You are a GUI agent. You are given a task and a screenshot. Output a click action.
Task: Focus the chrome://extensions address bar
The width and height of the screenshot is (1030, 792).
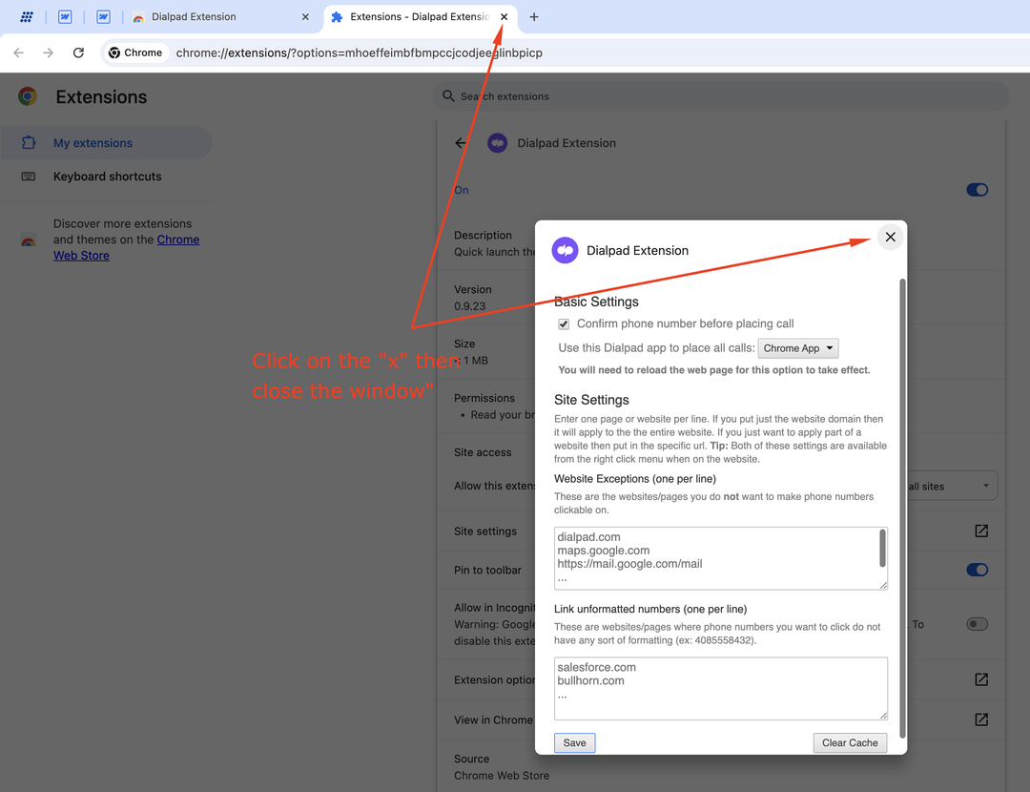(x=360, y=52)
